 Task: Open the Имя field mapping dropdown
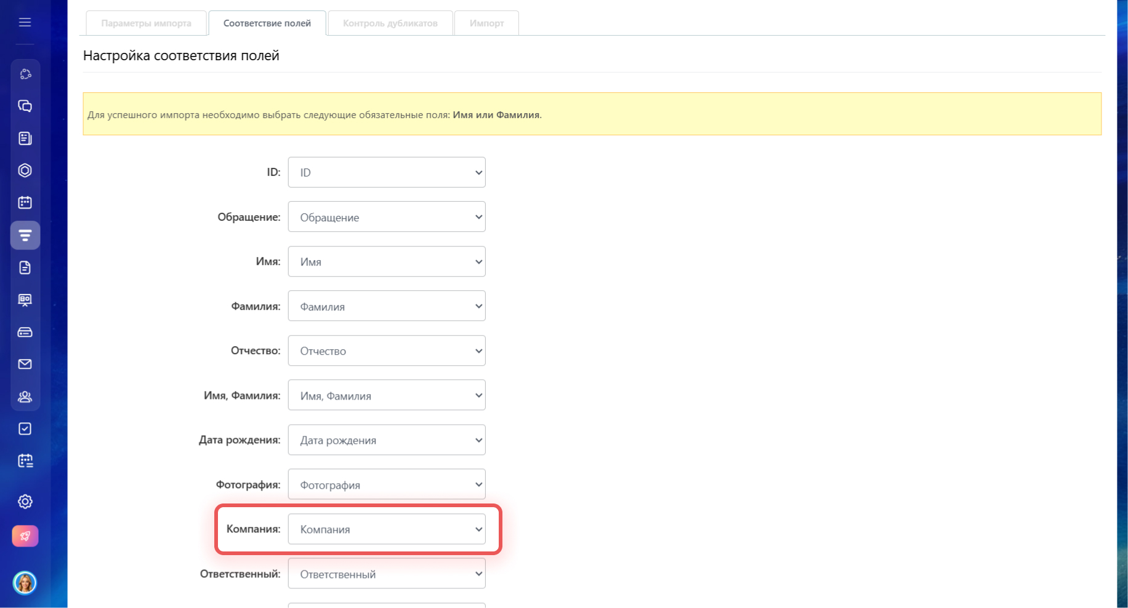[387, 262]
